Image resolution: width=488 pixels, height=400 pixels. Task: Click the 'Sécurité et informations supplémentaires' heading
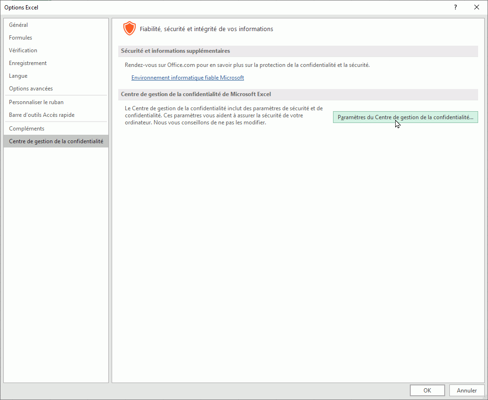tap(176, 51)
